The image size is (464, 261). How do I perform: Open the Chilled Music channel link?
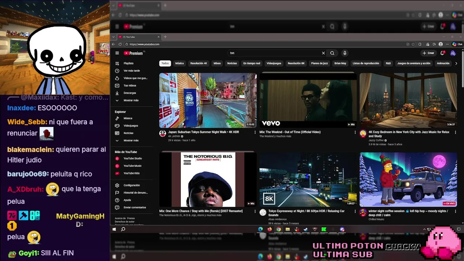pyautogui.click(x=376, y=219)
